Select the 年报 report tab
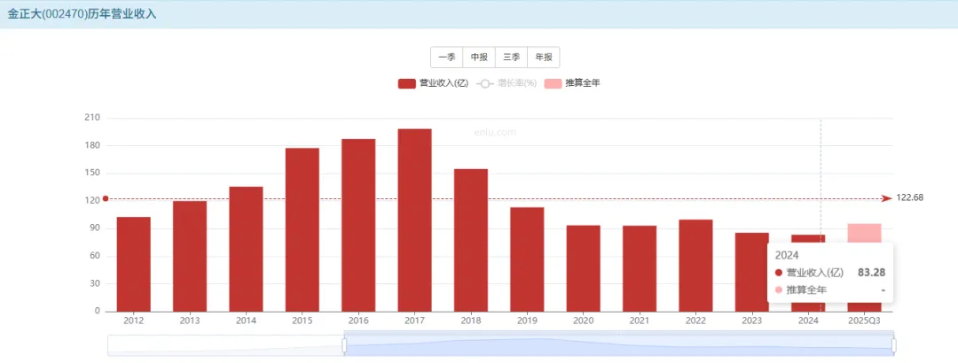Viewport: 958px width, 363px height. click(x=544, y=58)
